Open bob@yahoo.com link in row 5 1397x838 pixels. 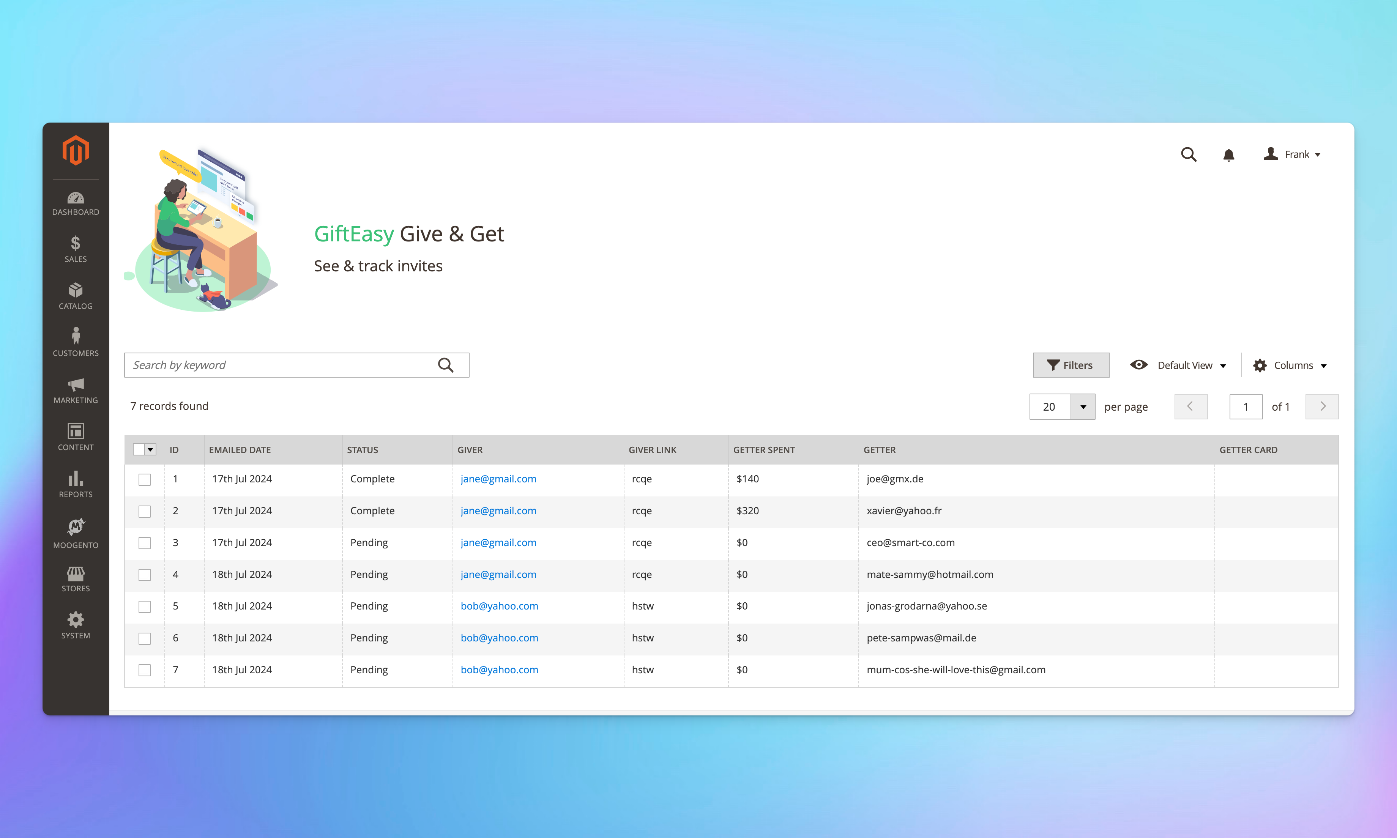pyautogui.click(x=500, y=606)
